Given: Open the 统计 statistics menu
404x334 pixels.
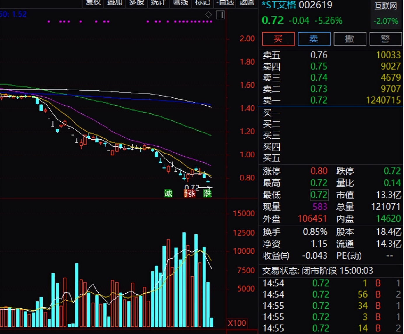Looking at the screenshot, I should [x=158, y=3].
